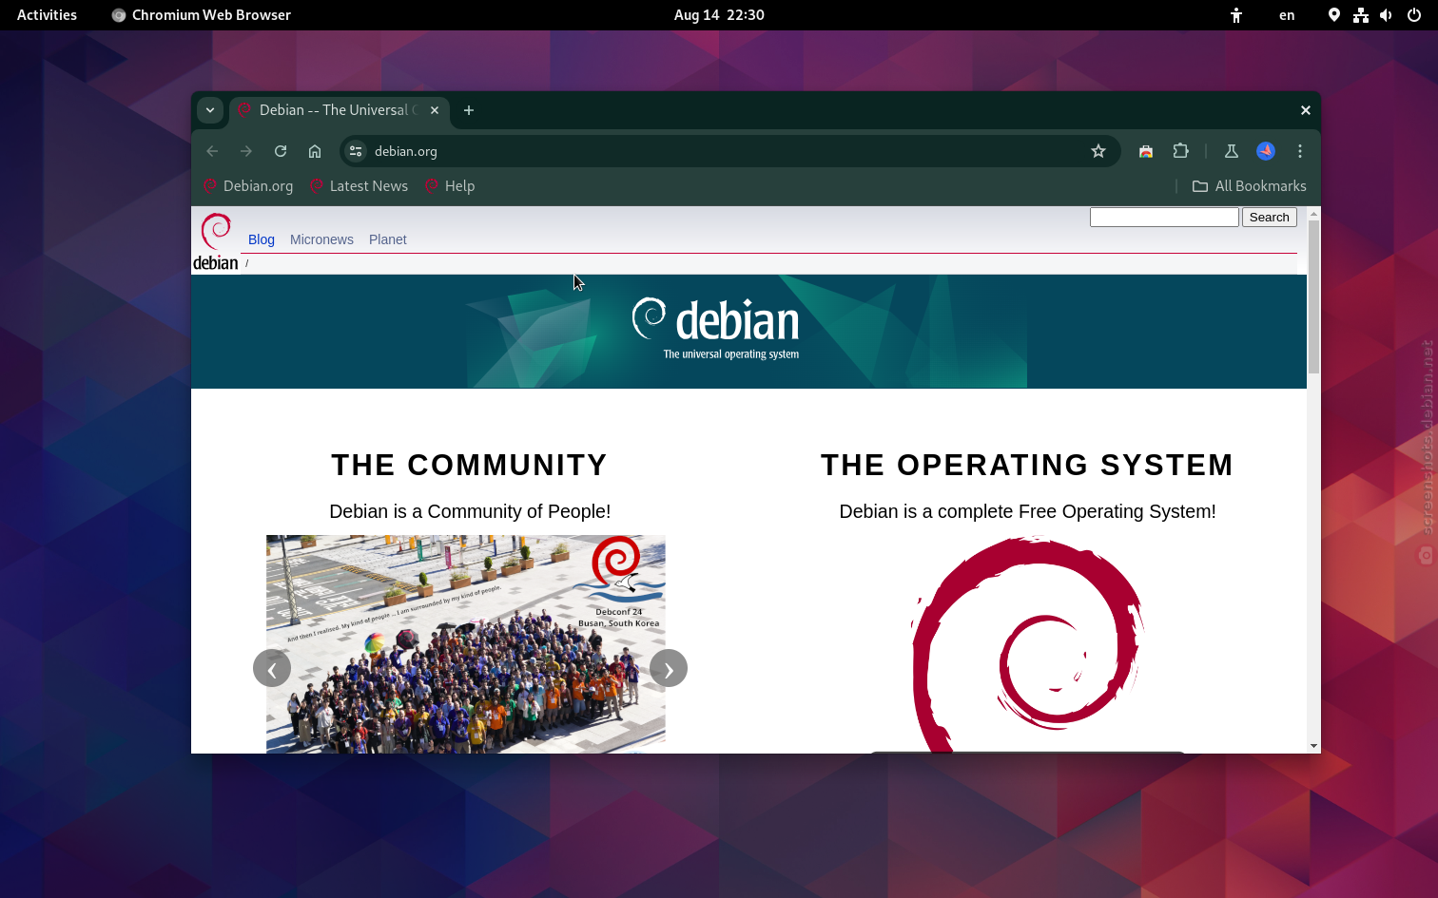This screenshot has width=1438, height=898.
Task: Click 'Debian is a complete Free Operating System!'
Action: pyautogui.click(x=1027, y=511)
